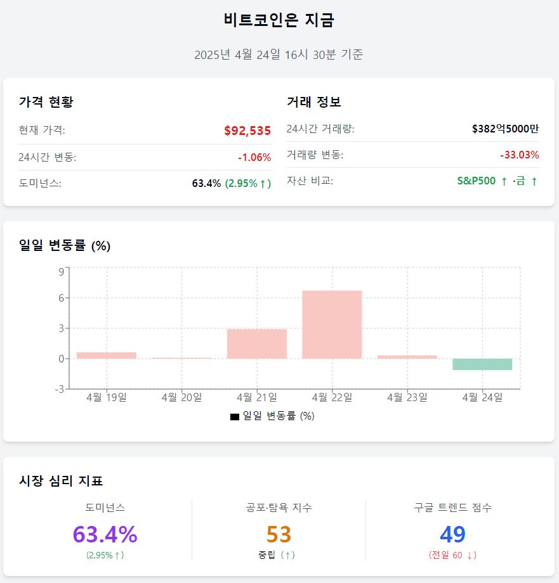
Task: Select the 4월 19일 bar in the chart
Action: [x=107, y=356]
